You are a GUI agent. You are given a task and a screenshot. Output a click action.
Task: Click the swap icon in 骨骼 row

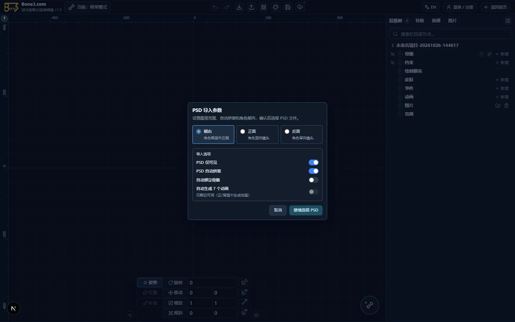(x=489, y=54)
